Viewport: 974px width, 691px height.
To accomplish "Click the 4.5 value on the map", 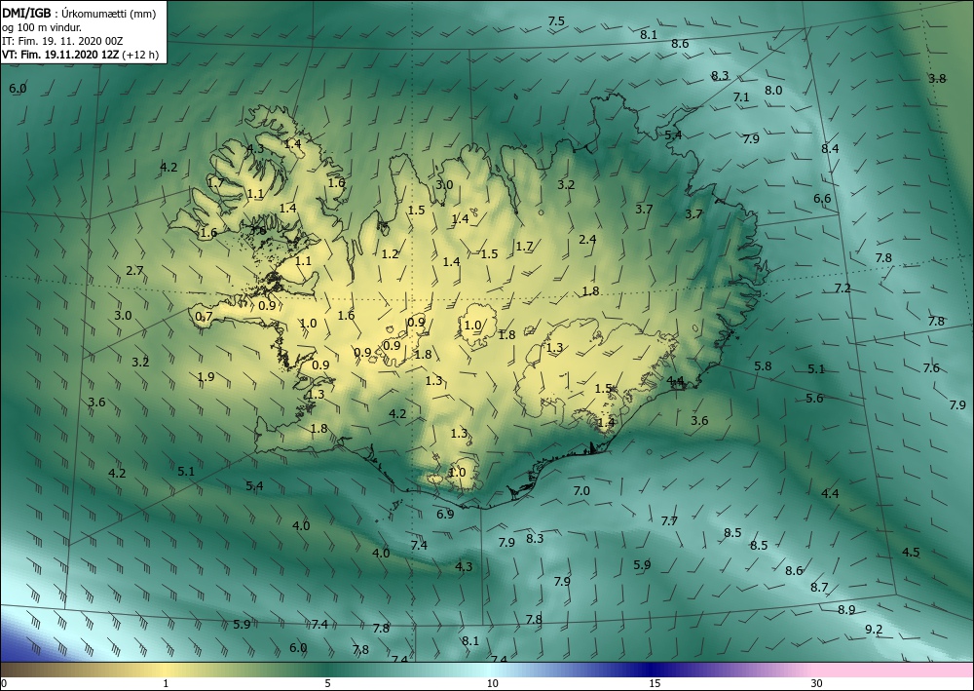I will click(x=911, y=553).
